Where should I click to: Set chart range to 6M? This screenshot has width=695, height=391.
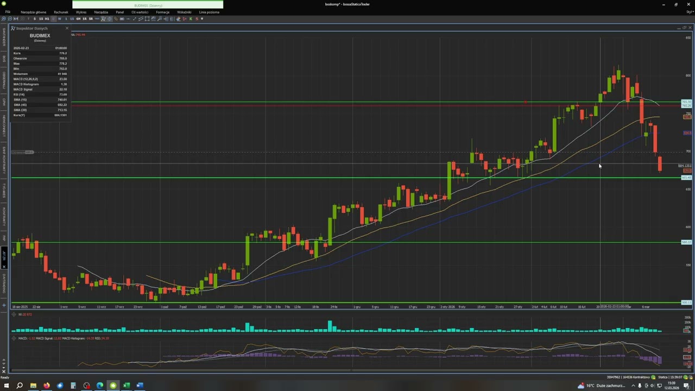[x=78, y=18]
